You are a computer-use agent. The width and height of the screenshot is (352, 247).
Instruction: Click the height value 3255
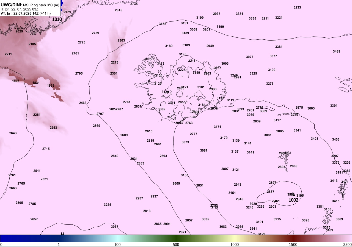click(108, 205)
